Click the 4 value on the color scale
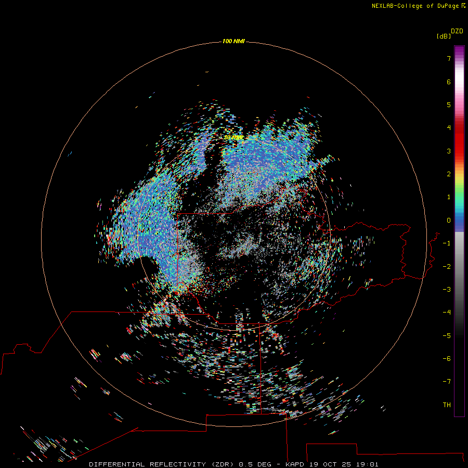This screenshot has width=468, height=468. (449, 128)
